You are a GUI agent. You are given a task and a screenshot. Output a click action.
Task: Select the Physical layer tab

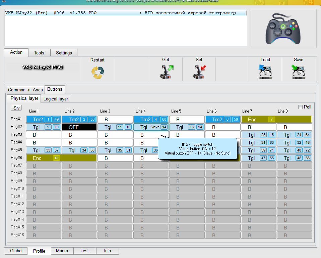point(24,98)
